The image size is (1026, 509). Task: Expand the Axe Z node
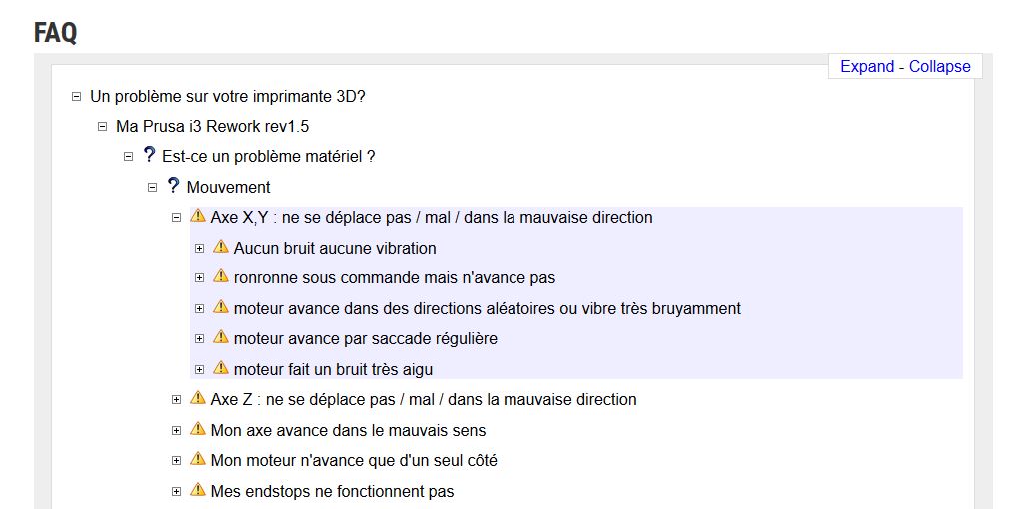(176, 400)
